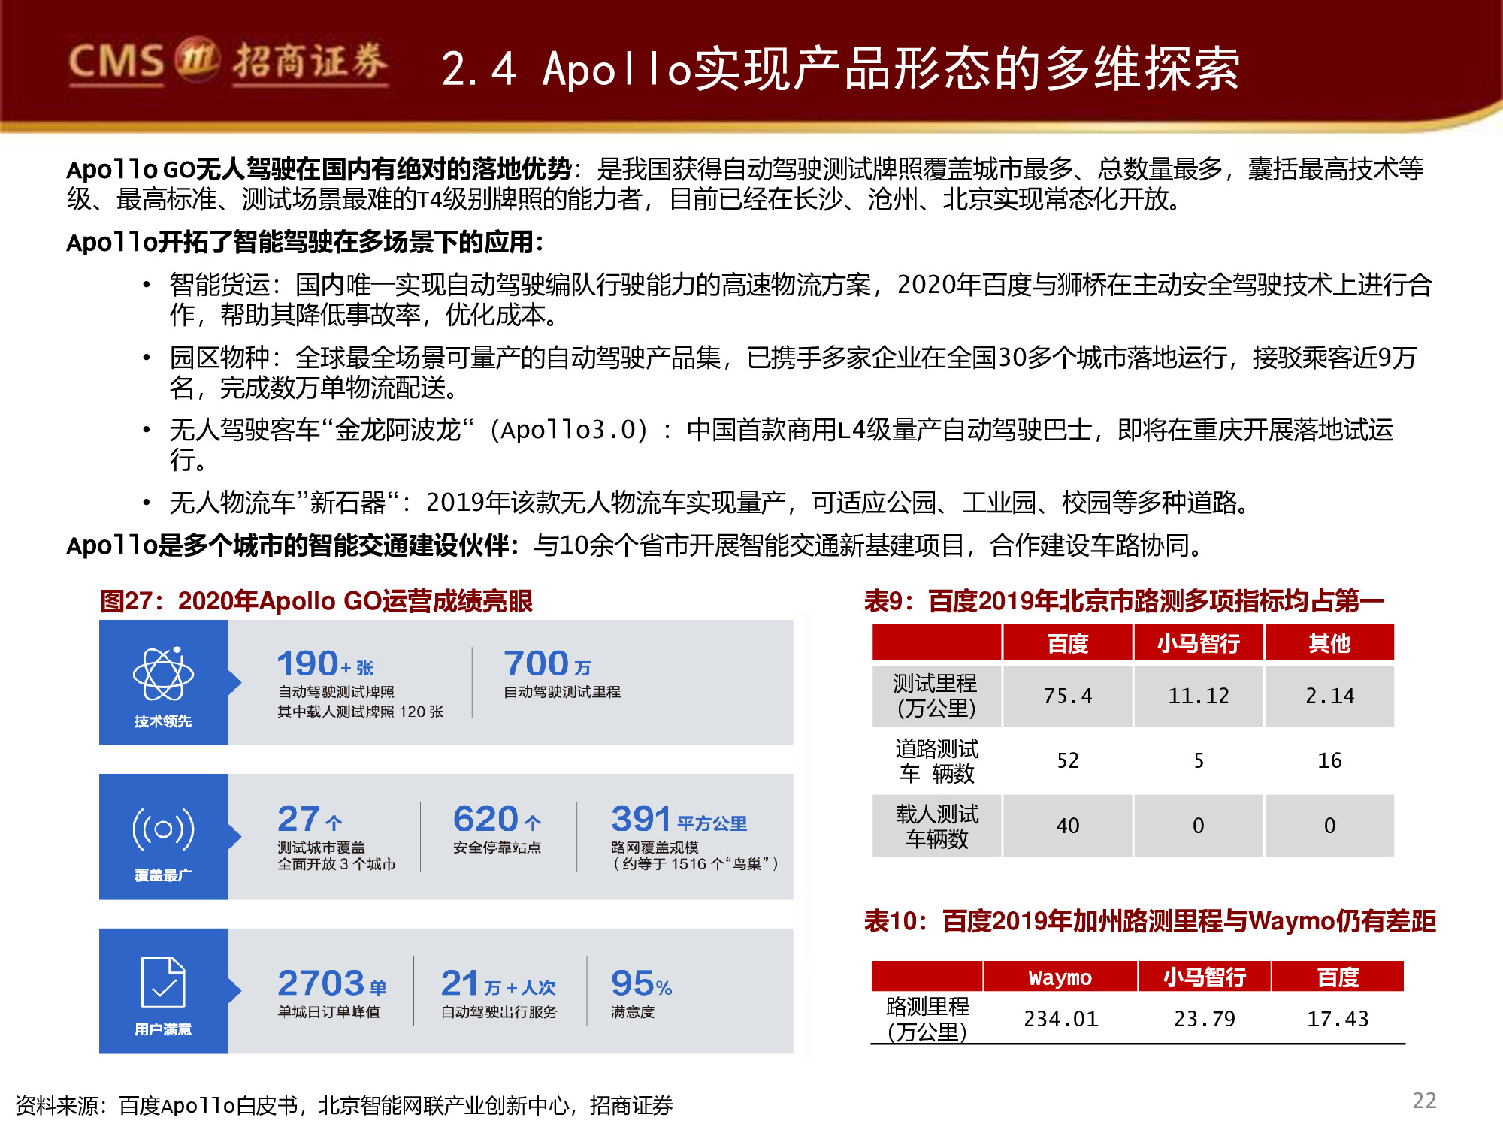The height and width of the screenshot is (1127, 1503).
Task: Click the 40 cell
Action: click(x=1067, y=826)
